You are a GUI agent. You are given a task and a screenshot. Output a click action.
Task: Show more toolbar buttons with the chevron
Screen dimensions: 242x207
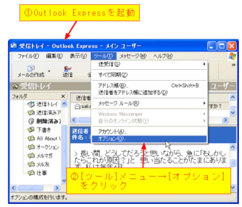(x=234, y=65)
